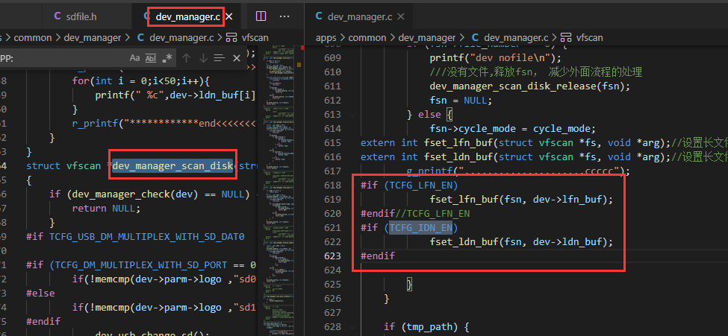
Task: Click '#endif' on line 623
Action: point(378,256)
